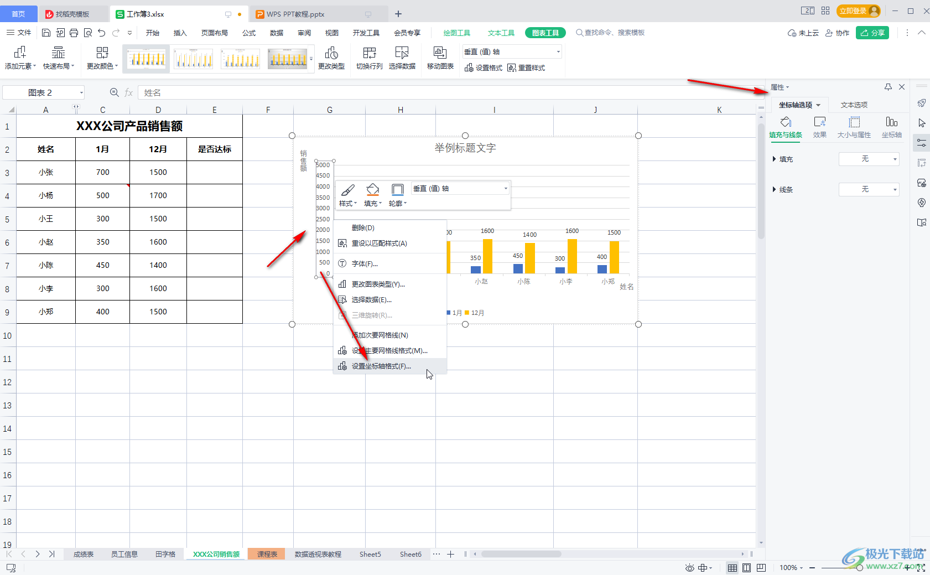The image size is (930, 575).
Task: Click the zoom magnifier by formula bar
Action: tap(115, 92)
